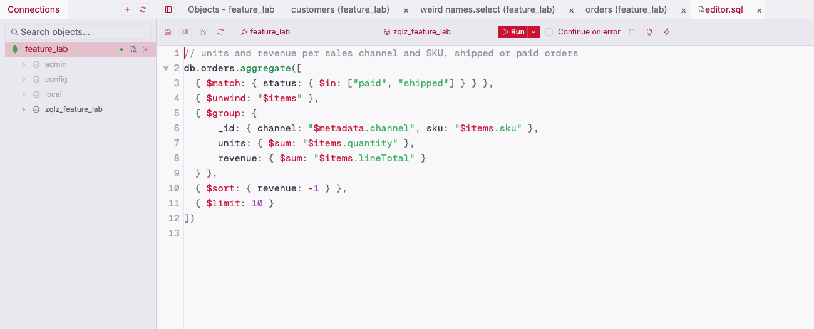
Task: Click the save file icon in editor toolbar
Action: tap(167, 32)
